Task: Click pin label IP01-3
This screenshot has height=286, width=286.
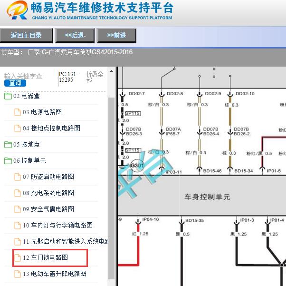Action: pyautogui.click(x=247, y=220)
